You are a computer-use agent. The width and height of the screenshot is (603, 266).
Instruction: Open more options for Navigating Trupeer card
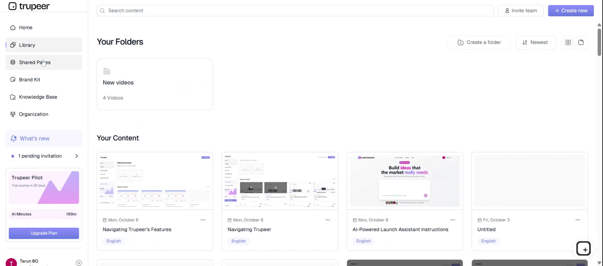[x=328, y=220]
